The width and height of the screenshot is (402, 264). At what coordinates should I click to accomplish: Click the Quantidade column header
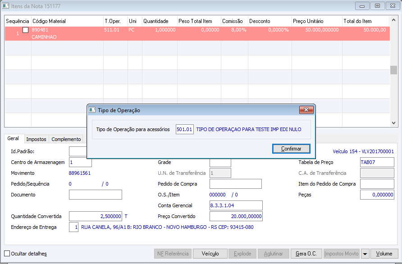[x=160, y=21]
